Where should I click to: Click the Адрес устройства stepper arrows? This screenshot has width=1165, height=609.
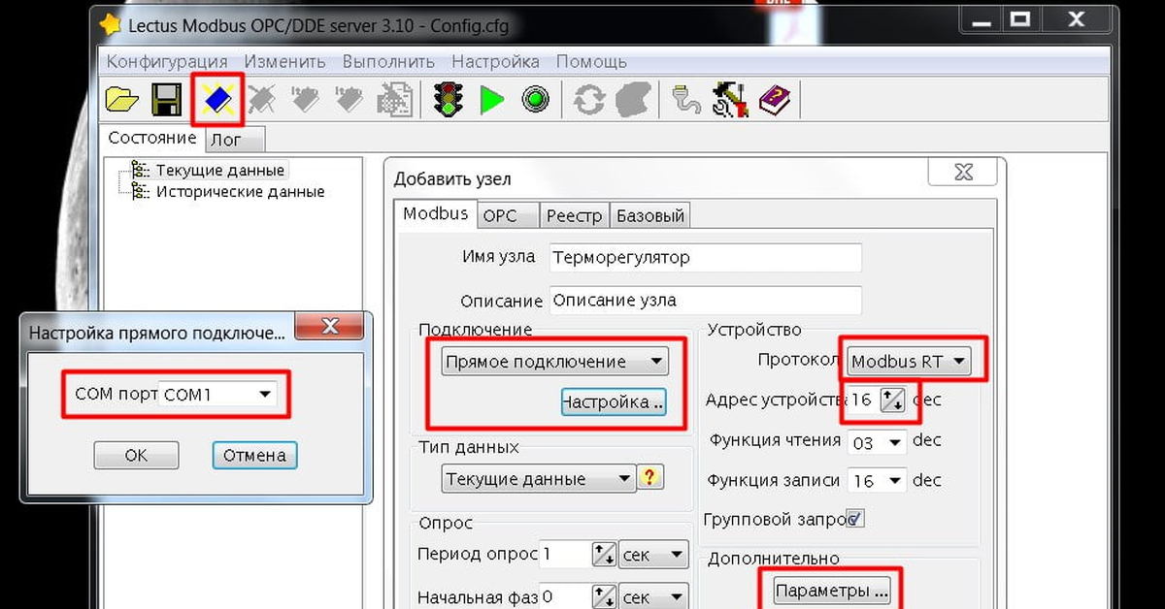[892, 400]
